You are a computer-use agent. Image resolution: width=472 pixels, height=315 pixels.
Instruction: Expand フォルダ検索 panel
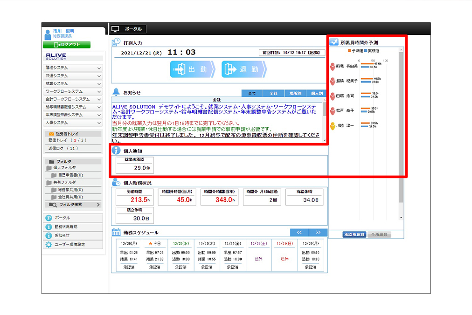[73, 205]
